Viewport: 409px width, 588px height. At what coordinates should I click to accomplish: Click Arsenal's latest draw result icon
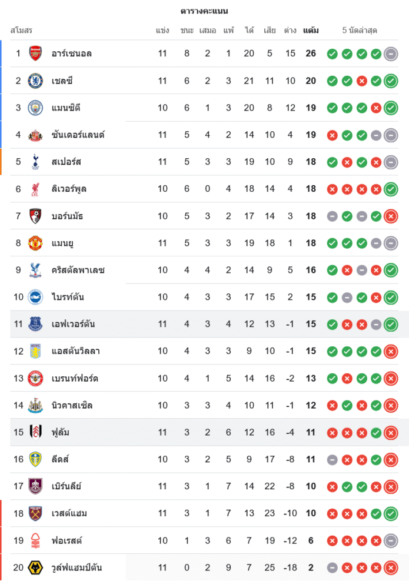point(391,54)
